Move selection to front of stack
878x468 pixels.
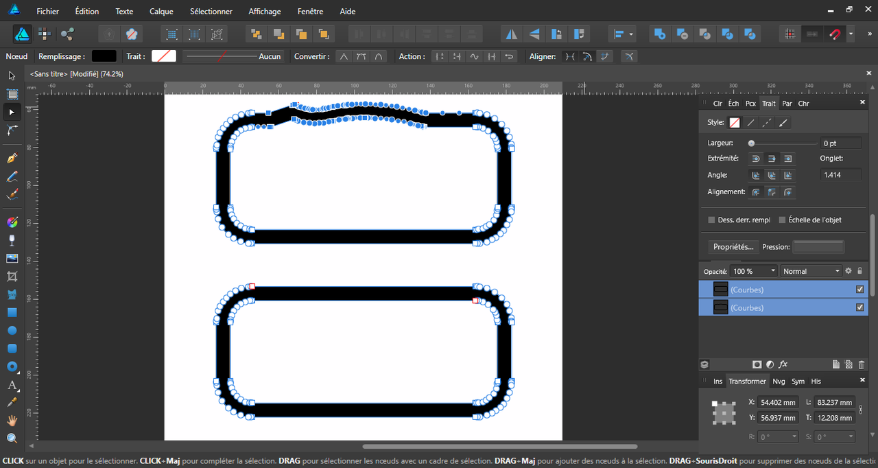[x=324, y=34]
